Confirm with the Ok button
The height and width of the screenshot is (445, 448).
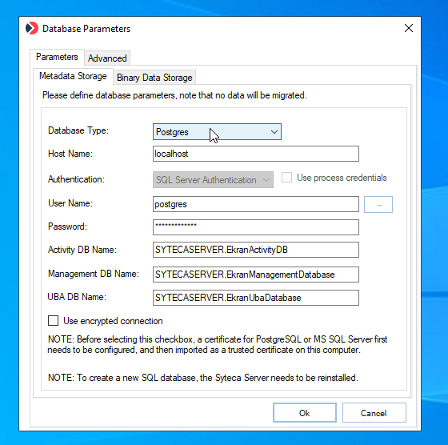click(305, 413)
